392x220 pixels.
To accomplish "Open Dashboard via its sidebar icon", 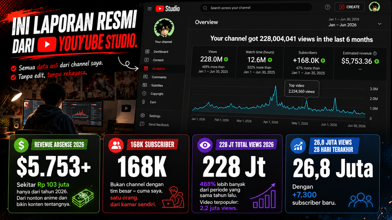I will click(147, 51).
